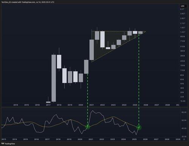Click the 2026 label on lower time axis

point(145,139)
